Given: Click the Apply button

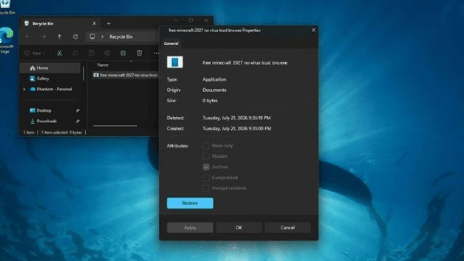Looking at the screenshot, I should pyautogui.click(x=190, y=228).
